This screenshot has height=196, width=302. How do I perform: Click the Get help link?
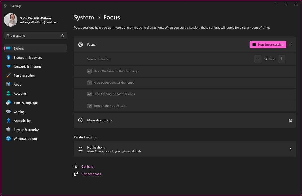tap(87, 167)
